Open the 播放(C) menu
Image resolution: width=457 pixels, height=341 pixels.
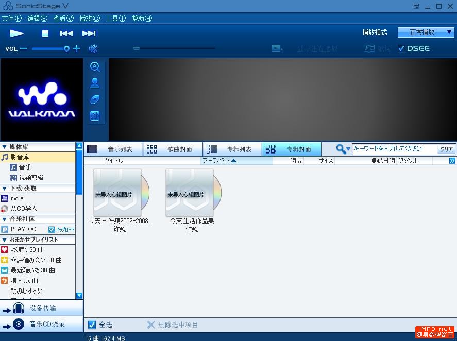90,19
